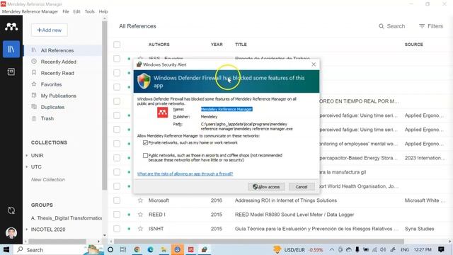Viewport: 453px width, 255px height.
Task: Tick the checkbox for REED I row
Action: (x=117, y=215)
